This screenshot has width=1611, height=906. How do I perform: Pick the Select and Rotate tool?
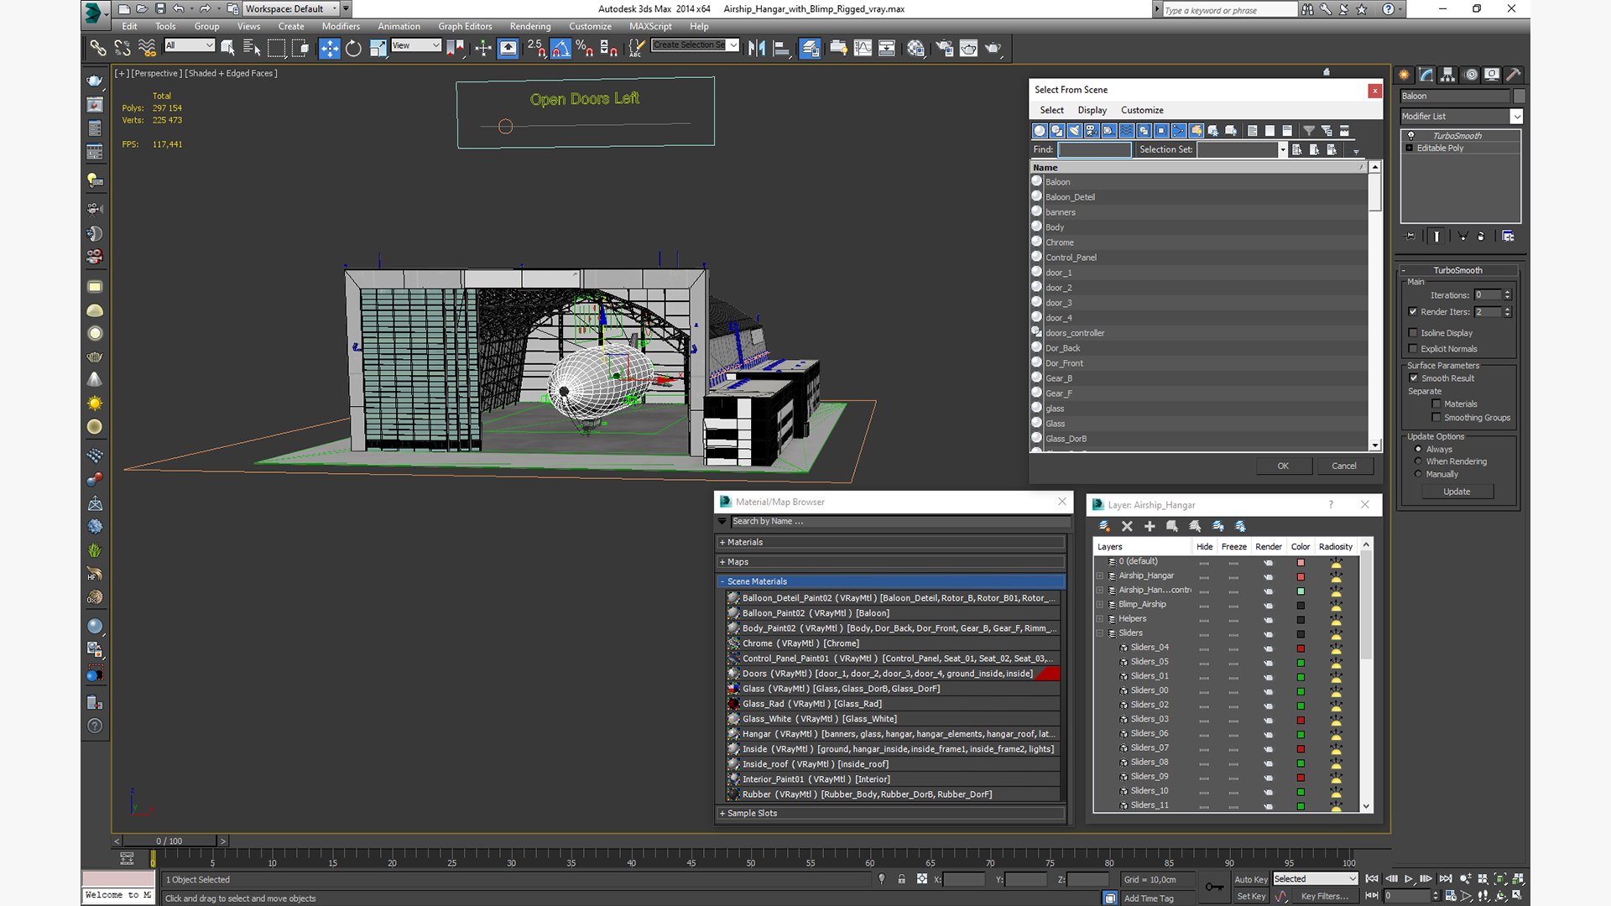[x=353, y=48]
